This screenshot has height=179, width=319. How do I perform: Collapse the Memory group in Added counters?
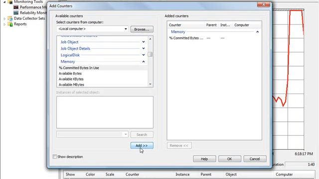(257, 32)
